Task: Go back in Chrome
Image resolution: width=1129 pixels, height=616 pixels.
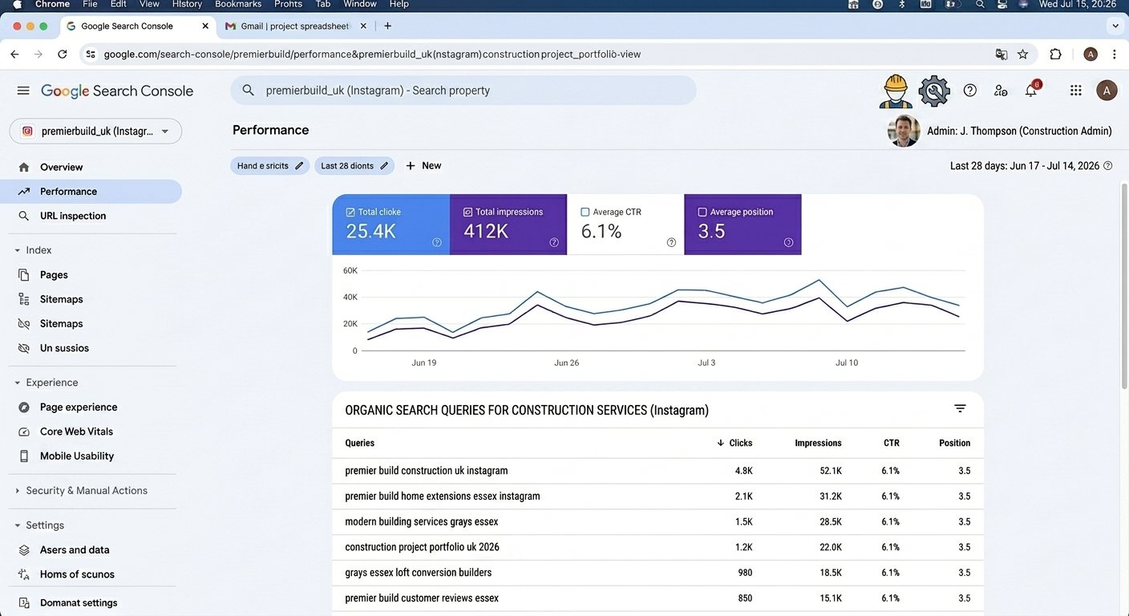Action: (x=14, y=55)
